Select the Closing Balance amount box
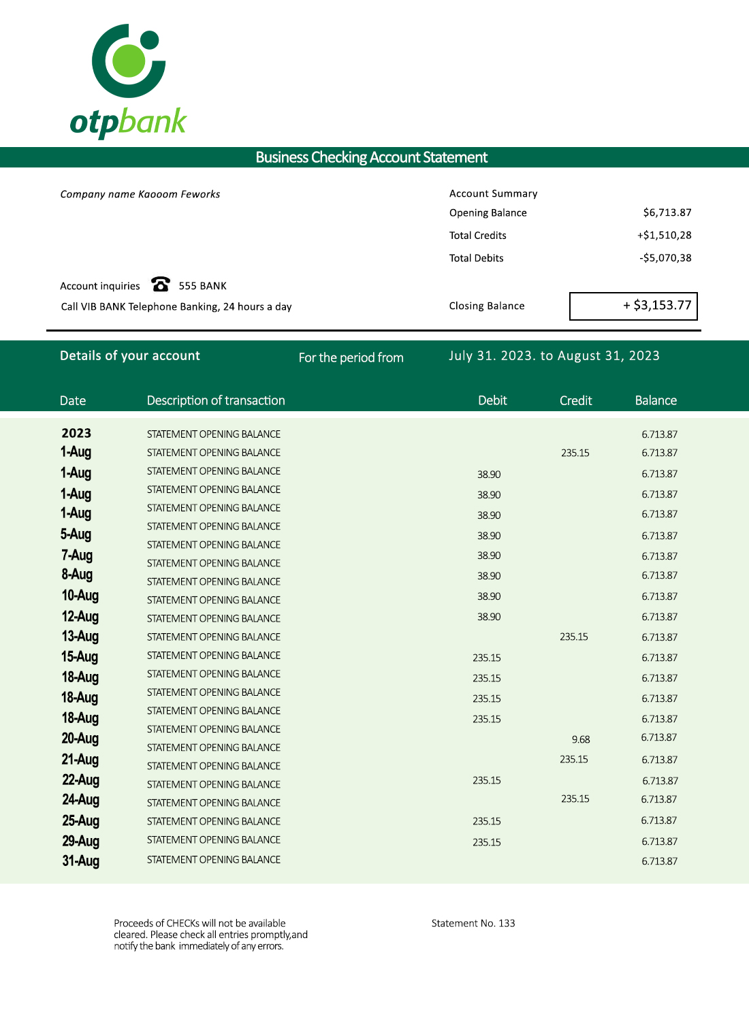 (633, 306)
